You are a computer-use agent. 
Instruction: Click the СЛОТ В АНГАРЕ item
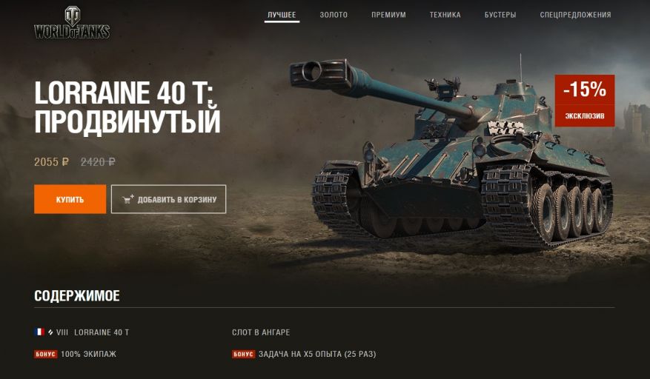pos(261,332)
